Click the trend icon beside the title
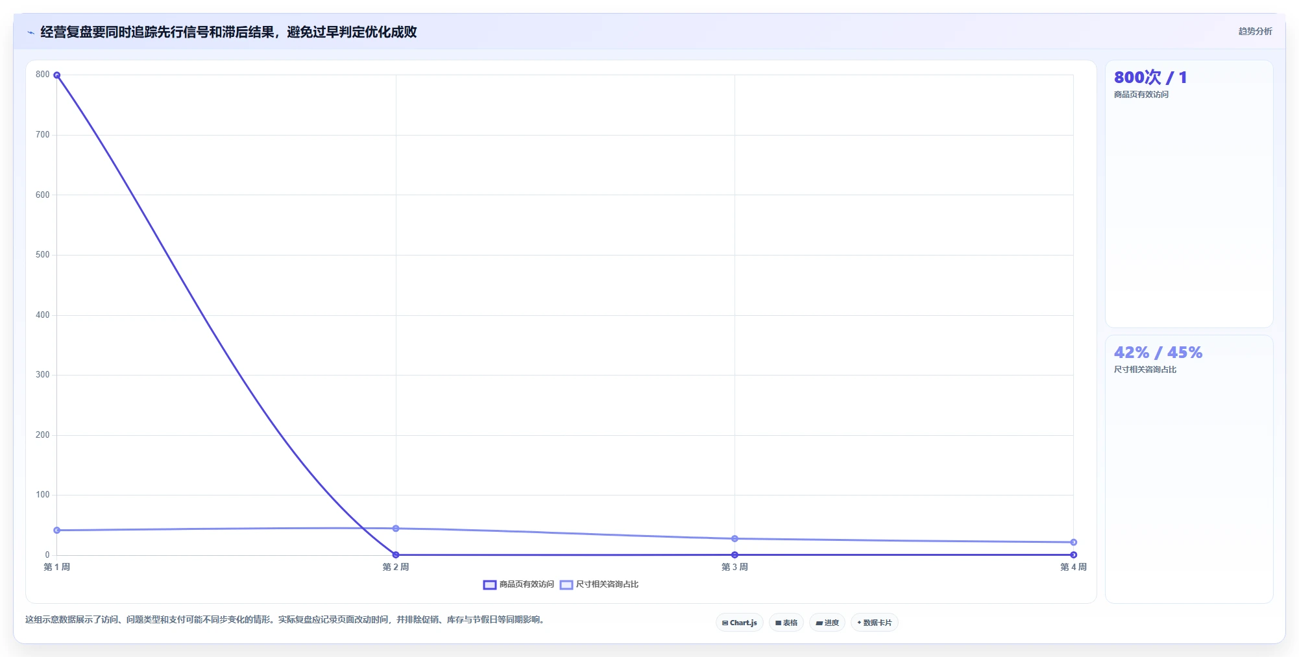This screenshot has height=657, width=1299. coord(30,32)
